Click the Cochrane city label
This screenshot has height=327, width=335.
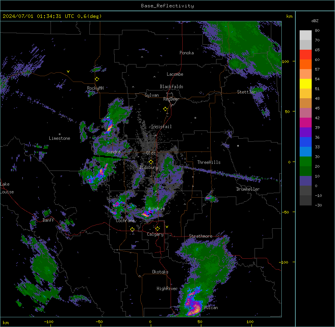[x=125, y=221]
